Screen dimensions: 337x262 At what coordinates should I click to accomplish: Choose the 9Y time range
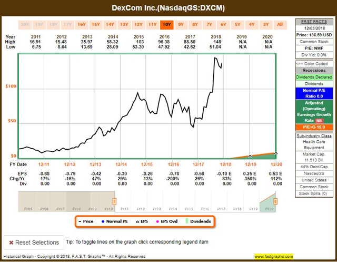click(181, 25)
